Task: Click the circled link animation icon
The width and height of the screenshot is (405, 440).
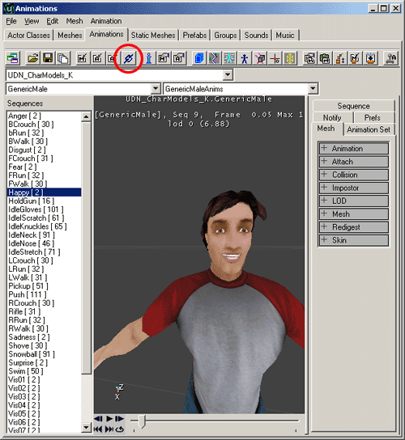Action: [129, 58]
